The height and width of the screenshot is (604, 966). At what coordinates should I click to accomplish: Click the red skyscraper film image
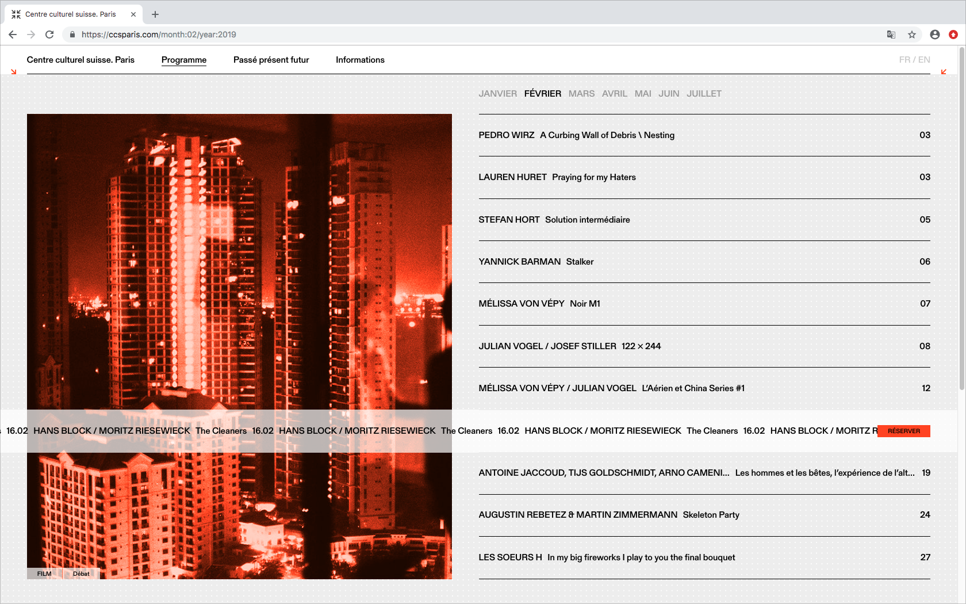point(239,259)
